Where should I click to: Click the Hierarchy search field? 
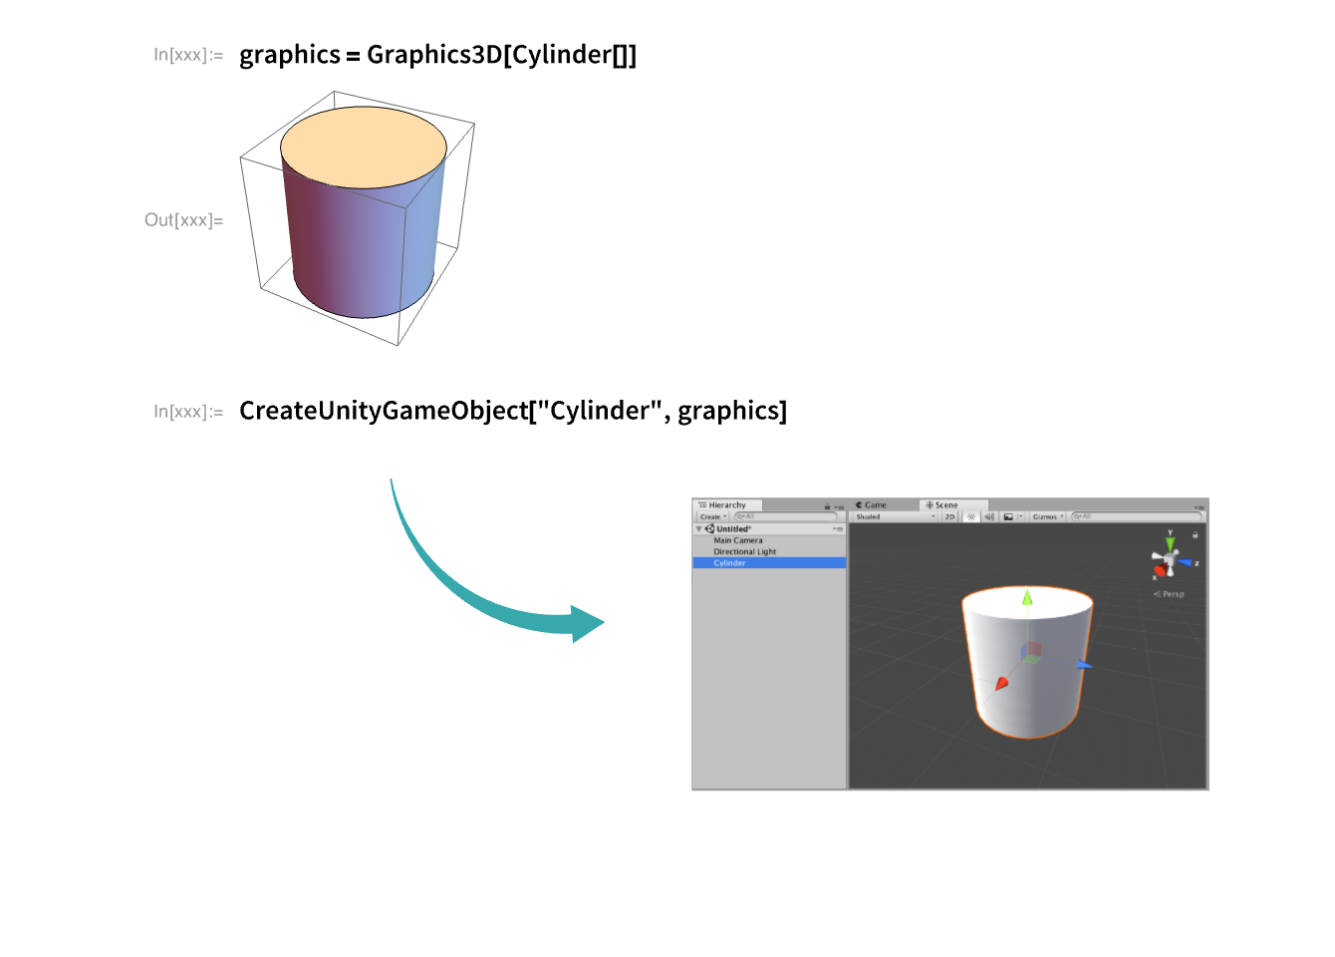tap(787, 516)
